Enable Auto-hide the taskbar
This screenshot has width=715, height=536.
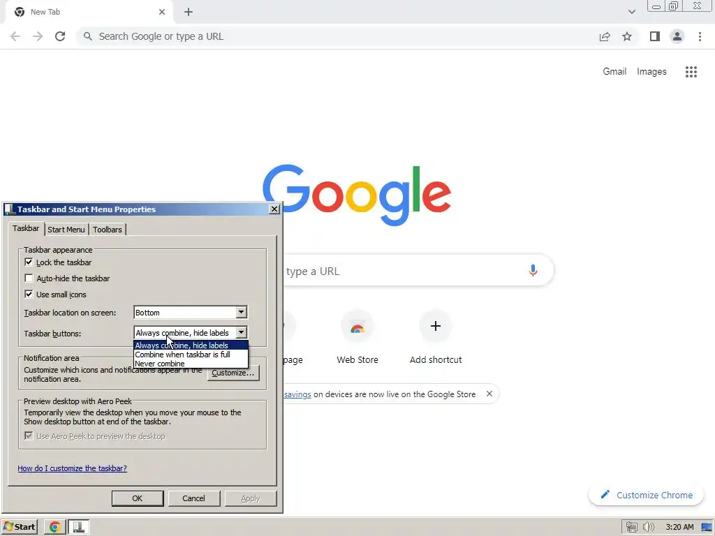(29, 278)
